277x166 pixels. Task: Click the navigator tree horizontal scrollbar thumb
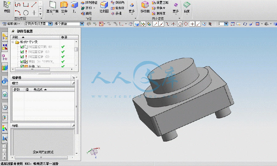coord(32,69)
